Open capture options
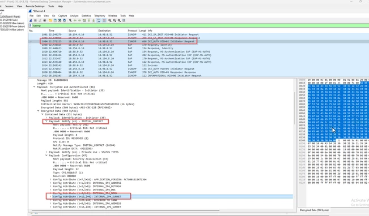369x216 pixels. 45,21
